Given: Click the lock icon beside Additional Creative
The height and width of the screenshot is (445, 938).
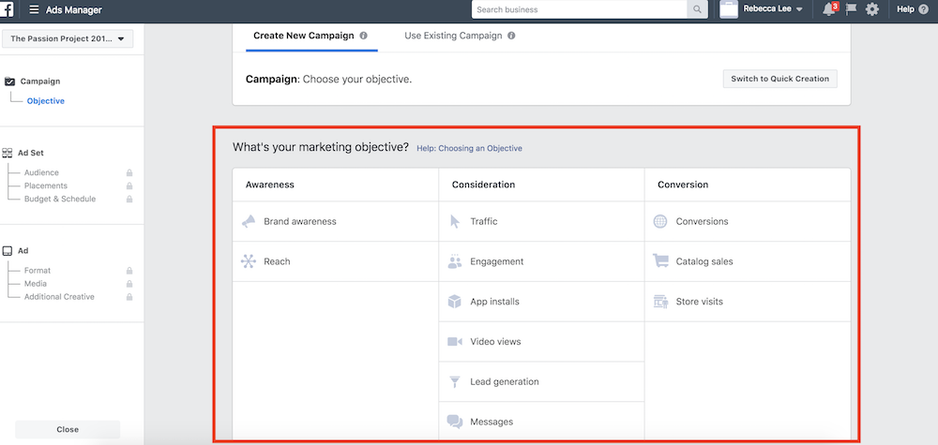Looking at the screenshot, I should 129,297.
